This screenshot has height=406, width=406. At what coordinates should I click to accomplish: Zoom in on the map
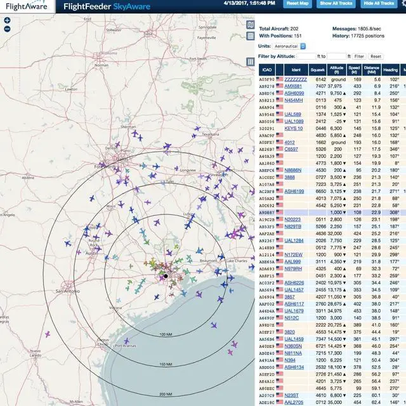pos(7,20)
